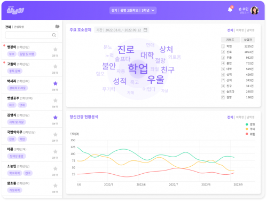Select the 경제적 어려움 tag for 박세리
This screenshot has height=201, width=267.
(18, 88)
